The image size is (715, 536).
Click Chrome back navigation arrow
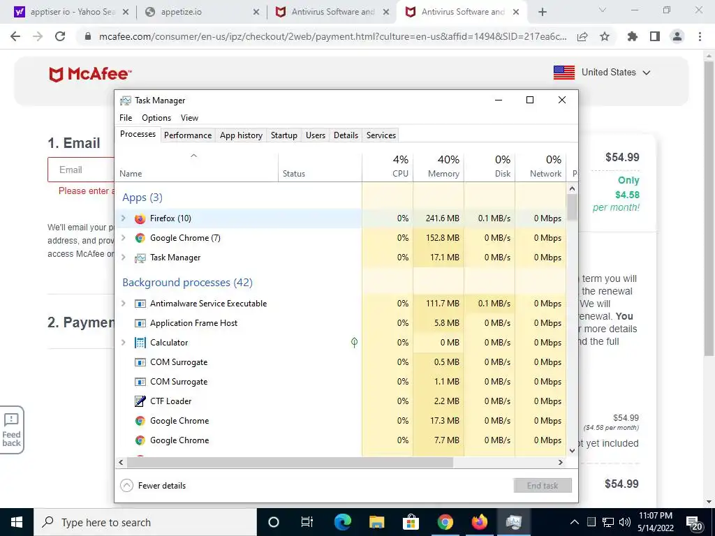coord(15,36)
